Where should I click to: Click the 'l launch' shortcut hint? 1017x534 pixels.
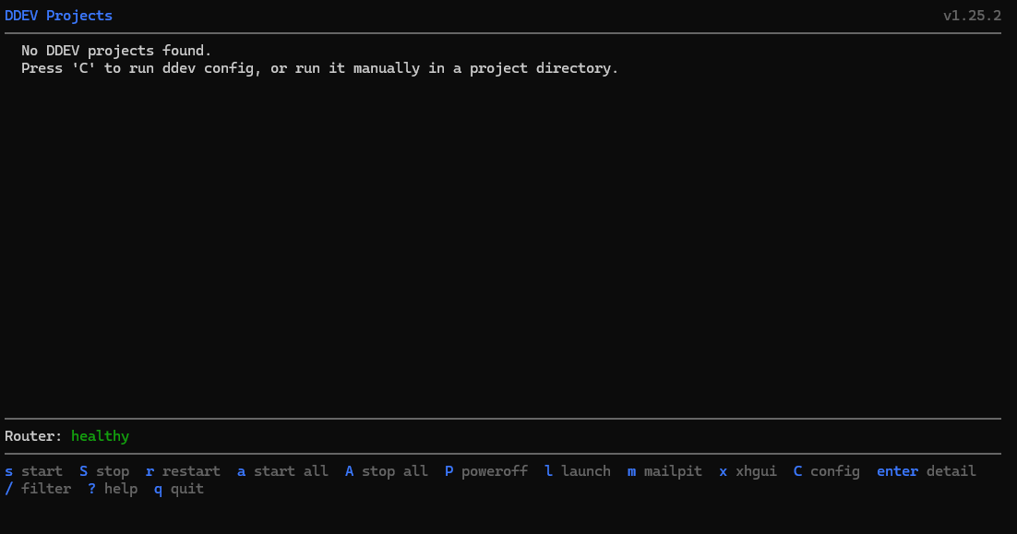(x=577, y=471)
